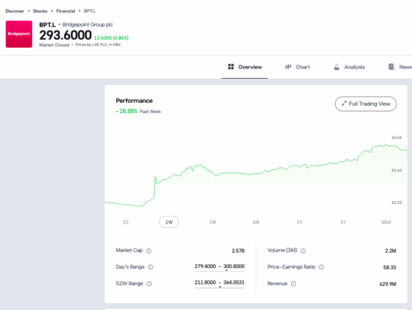Select the 6M time range
The image size is (412, 310).
(256, 222)
